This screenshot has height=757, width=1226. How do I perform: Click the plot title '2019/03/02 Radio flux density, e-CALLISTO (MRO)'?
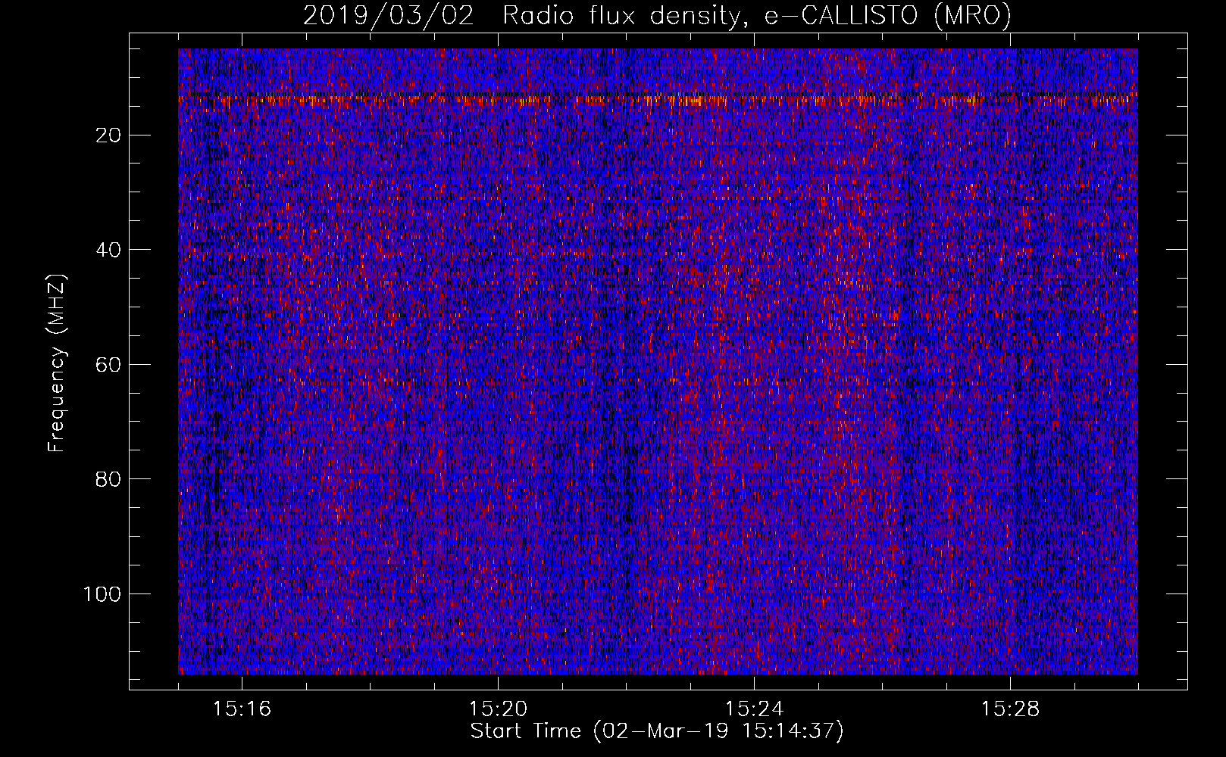[x=657, y=15]
